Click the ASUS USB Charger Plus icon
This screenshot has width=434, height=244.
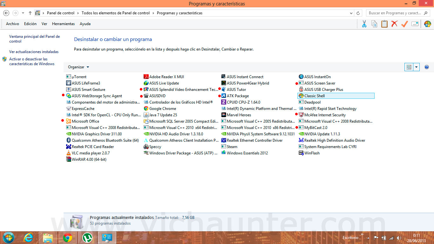tap(301, 89)
